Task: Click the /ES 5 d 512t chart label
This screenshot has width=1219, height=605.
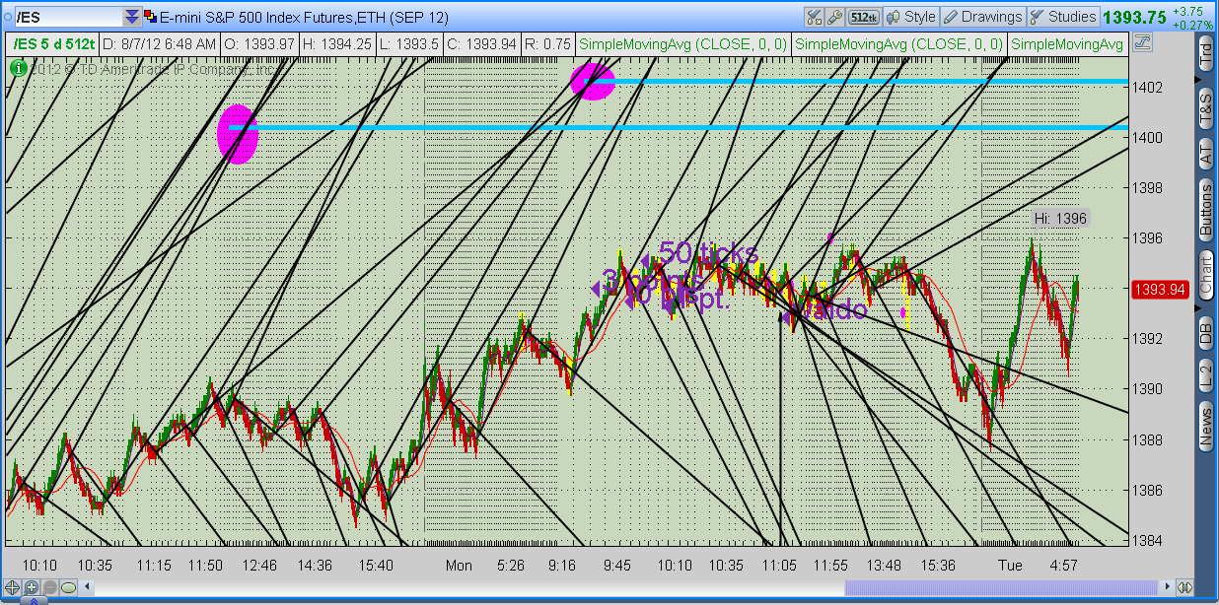Action: 53,43
